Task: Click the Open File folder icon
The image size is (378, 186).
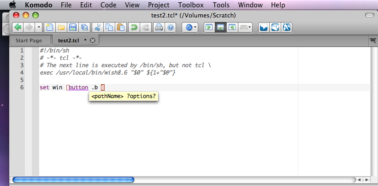Action: coord(61,27)
